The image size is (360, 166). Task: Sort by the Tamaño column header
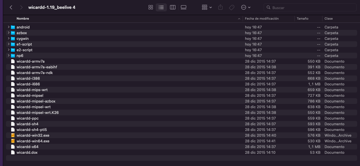pyautogui.click(x=302, y=19)
